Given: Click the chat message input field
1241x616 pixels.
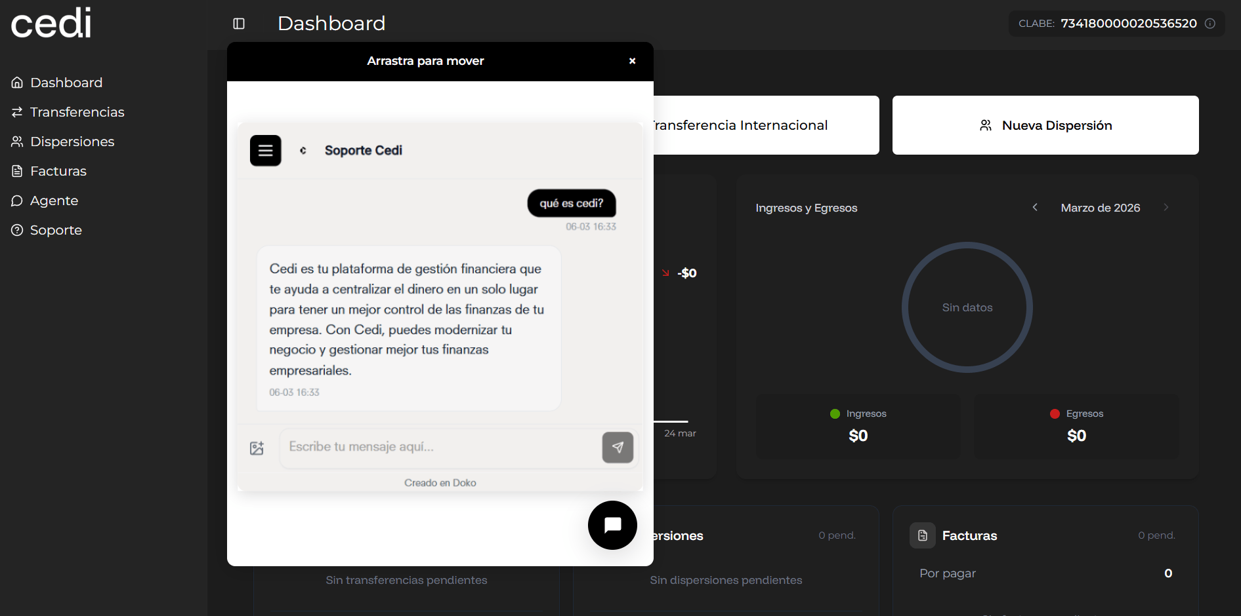Looking at the screenshot, I should click(441, 448).
